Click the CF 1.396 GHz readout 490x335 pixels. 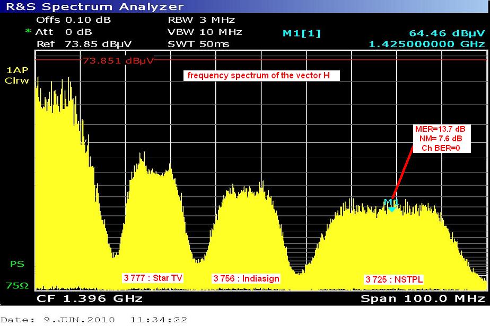[89, 298]
